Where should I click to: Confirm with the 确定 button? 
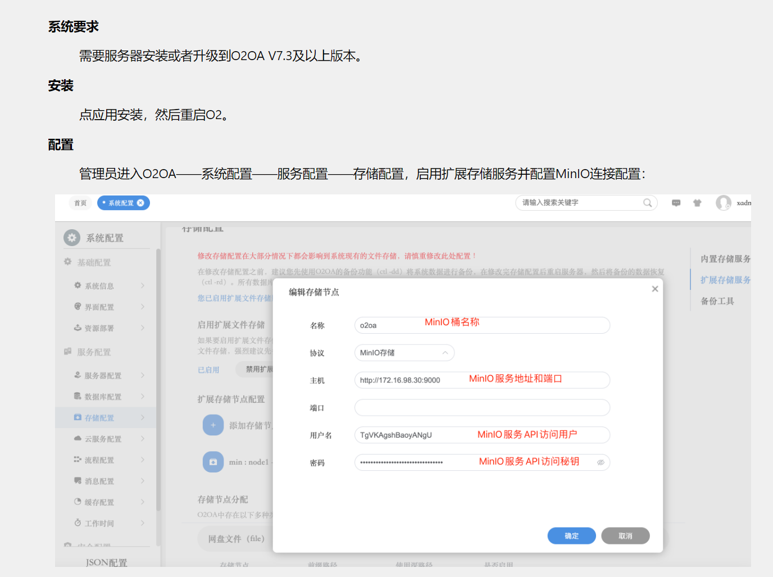pyautogui.click(x=571, y=536)
